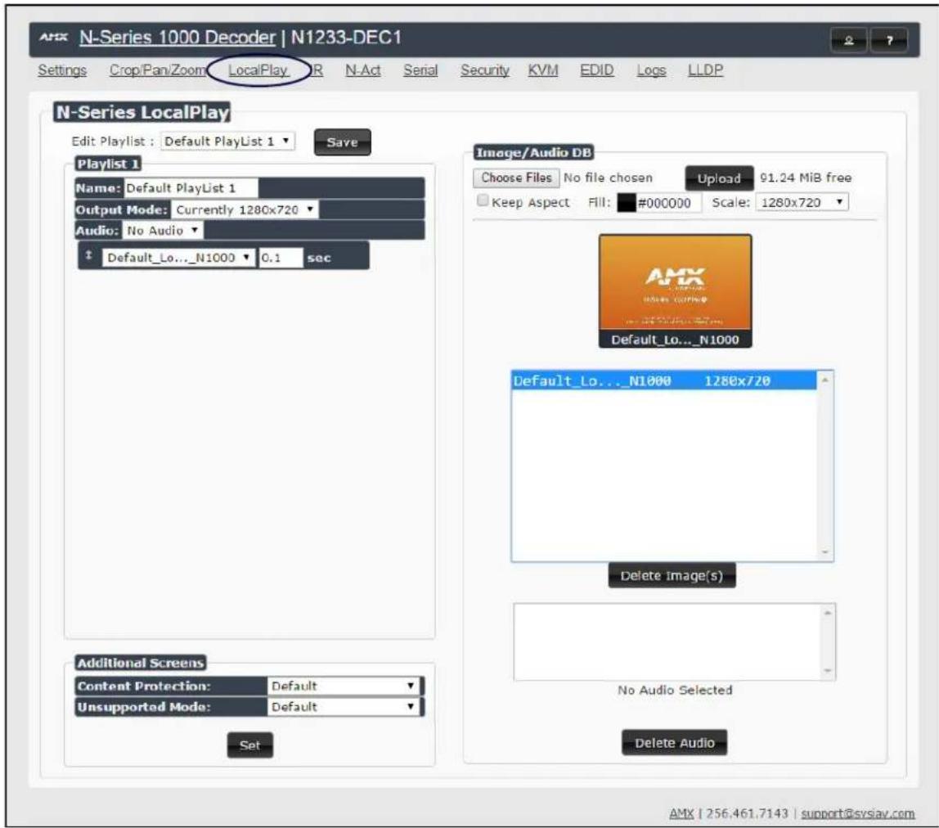Image resolution: width=939 pixels, height=828 pixels.
Task: Click the Delete Image(s) button
Action: click(672, 576)
